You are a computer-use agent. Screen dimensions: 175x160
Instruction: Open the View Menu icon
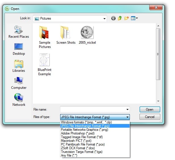134,18
